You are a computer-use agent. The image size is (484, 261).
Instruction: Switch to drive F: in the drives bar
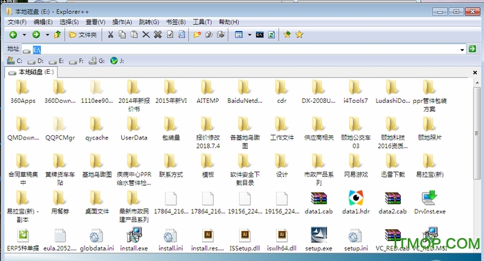(x=76, y=61)
